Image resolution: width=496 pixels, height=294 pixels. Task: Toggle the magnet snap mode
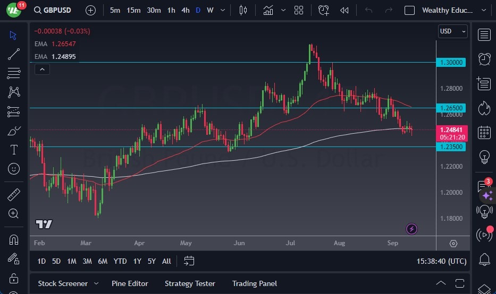coord(14,239)
